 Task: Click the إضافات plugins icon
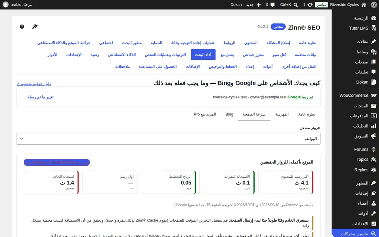[374, 193]
